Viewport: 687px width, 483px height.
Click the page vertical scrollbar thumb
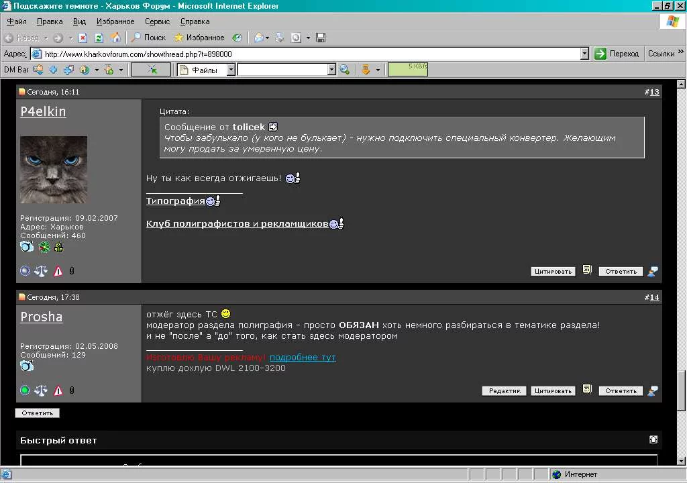681,390
